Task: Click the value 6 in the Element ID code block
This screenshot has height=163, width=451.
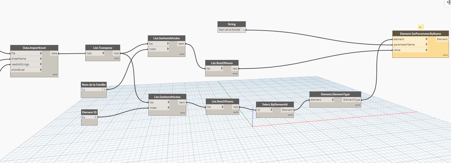Action: pos(83,117)
